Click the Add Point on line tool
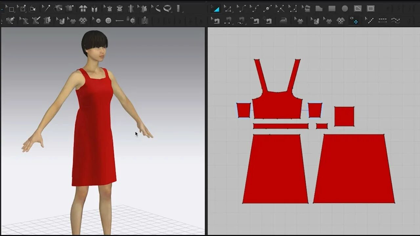This screenshot has height=236, width=420. click(x=267, y=9)
